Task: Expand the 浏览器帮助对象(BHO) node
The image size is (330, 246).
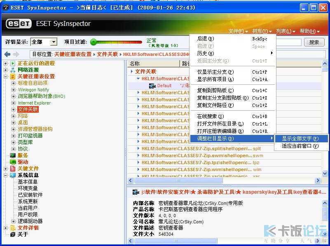Action: pos(14,96)
